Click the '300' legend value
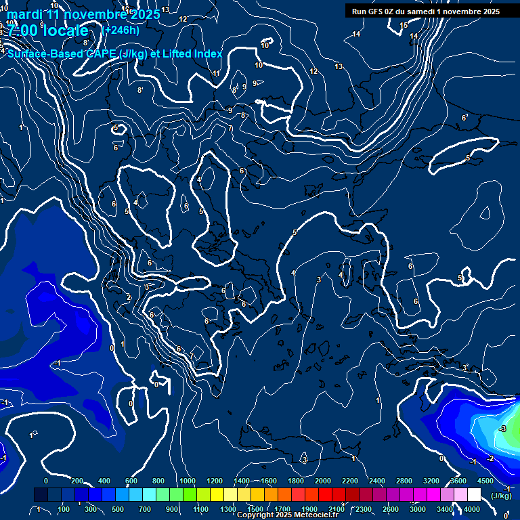The image size is (520, 520). pos(91,509)
